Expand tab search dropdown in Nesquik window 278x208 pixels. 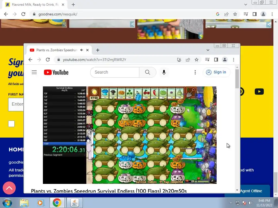click(x=245, y=5)
